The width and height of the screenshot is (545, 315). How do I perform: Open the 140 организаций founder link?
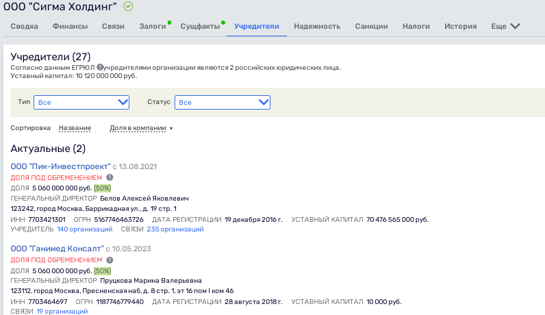[x=85, y=229]
